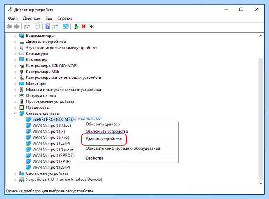Viewport: 269px width, 199px height.
Task: Expand the Контроллеры USB node
Action: pos(15,72)
